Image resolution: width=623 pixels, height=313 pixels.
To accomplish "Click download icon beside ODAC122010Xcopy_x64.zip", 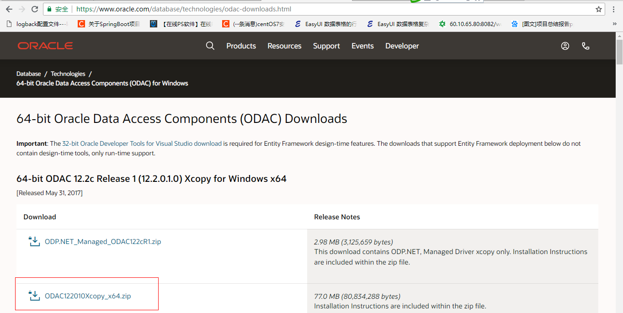I will (x=34, y=296).
